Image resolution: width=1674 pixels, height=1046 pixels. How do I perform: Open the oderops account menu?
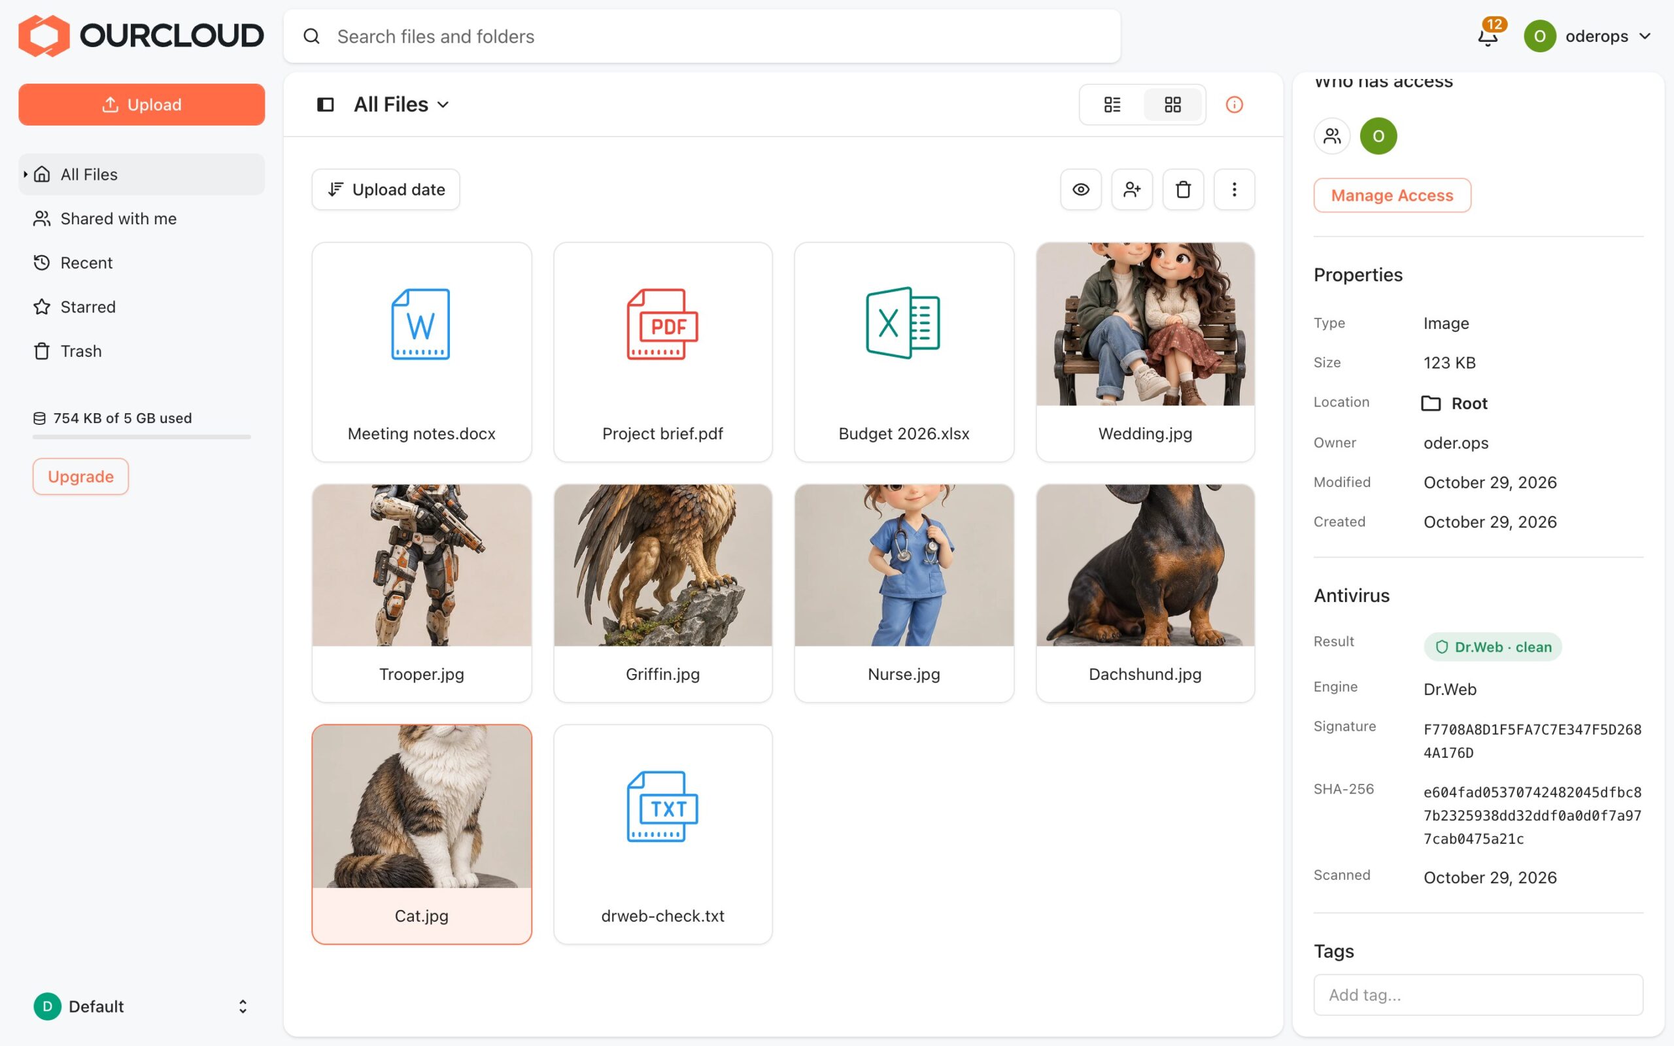[1588, 36]
